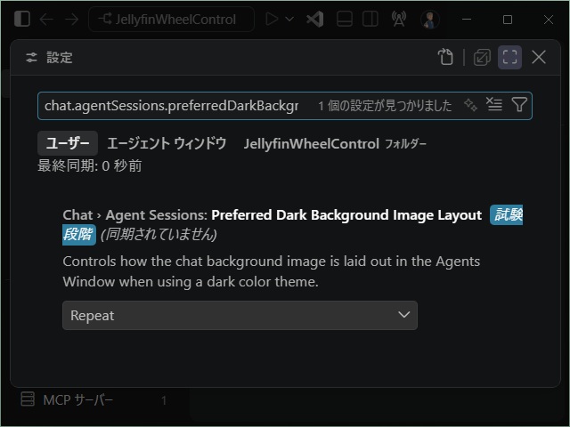
Task: Expand the Repeat layout dropdown
Action: coord(240,315)
